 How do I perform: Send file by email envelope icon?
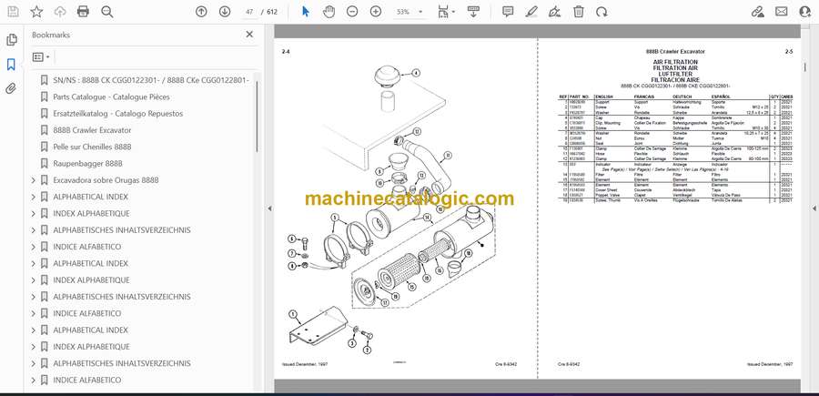click(781, 12)
